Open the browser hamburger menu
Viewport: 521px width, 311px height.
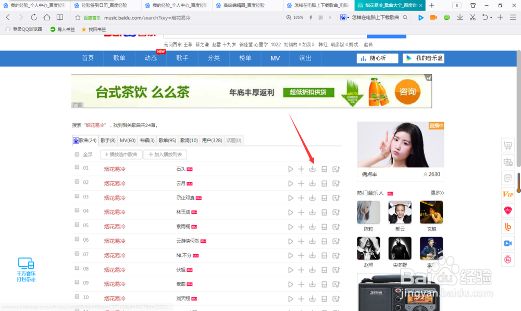[x=513, y=17]
